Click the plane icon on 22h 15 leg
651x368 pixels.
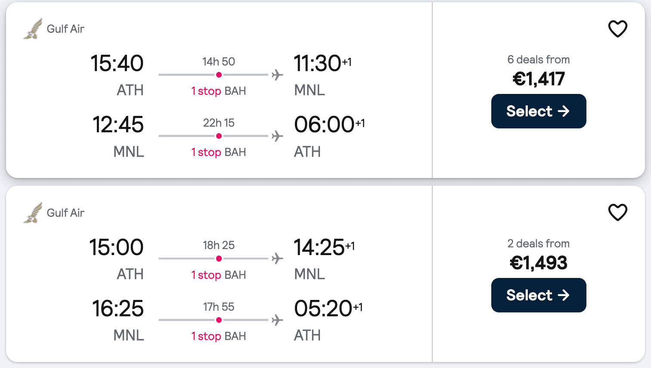[x=277, y=136]
